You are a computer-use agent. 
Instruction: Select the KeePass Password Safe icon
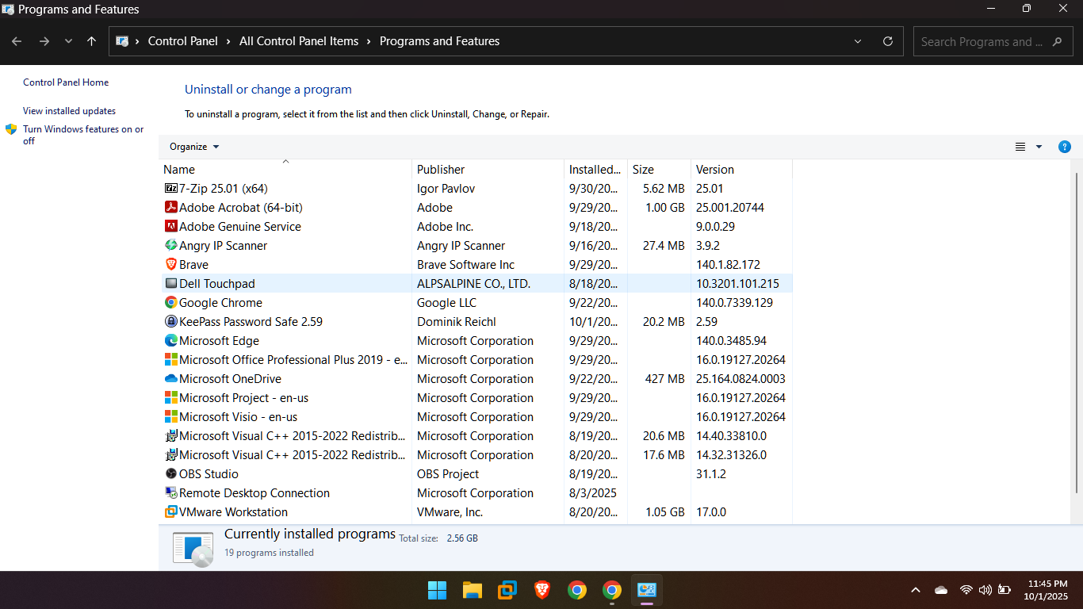click(171, 322)
